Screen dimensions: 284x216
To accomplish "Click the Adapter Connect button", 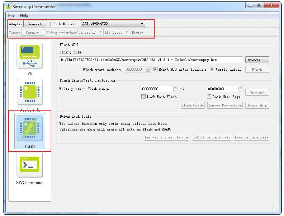I will [x=35, y=24].
